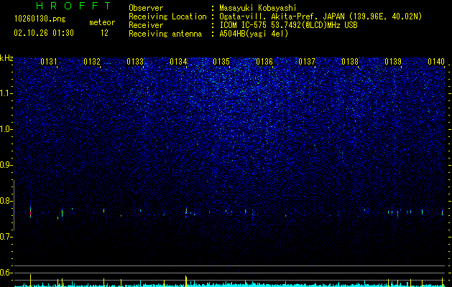
Task: Select antenna value A504HB(yagi 4el)
Action: point(254,34)
